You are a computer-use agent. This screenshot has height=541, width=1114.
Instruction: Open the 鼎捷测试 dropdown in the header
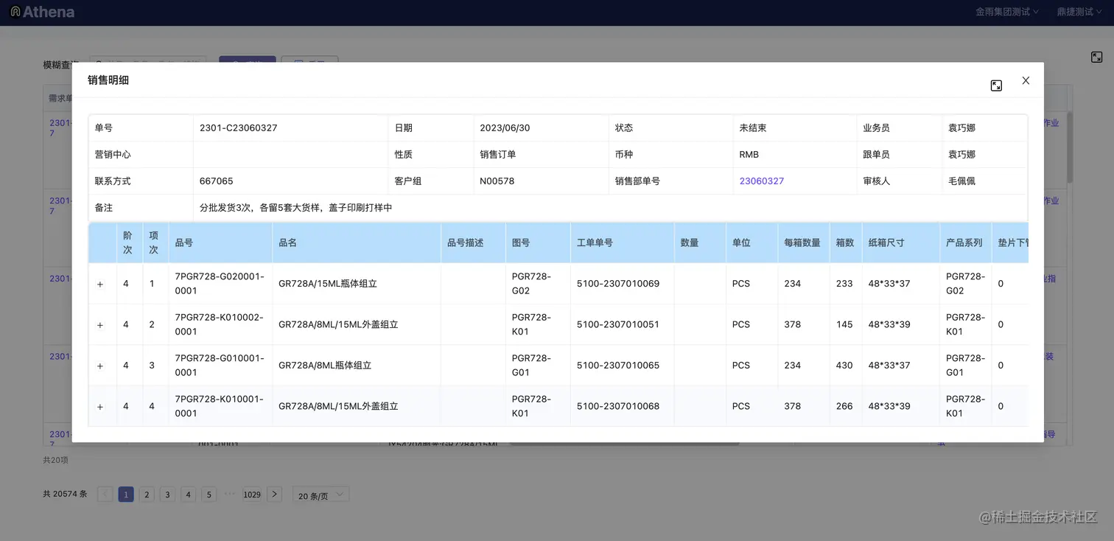[1079, 12]
